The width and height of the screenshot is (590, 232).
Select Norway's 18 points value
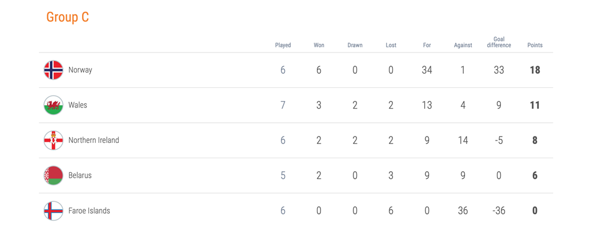535,70
